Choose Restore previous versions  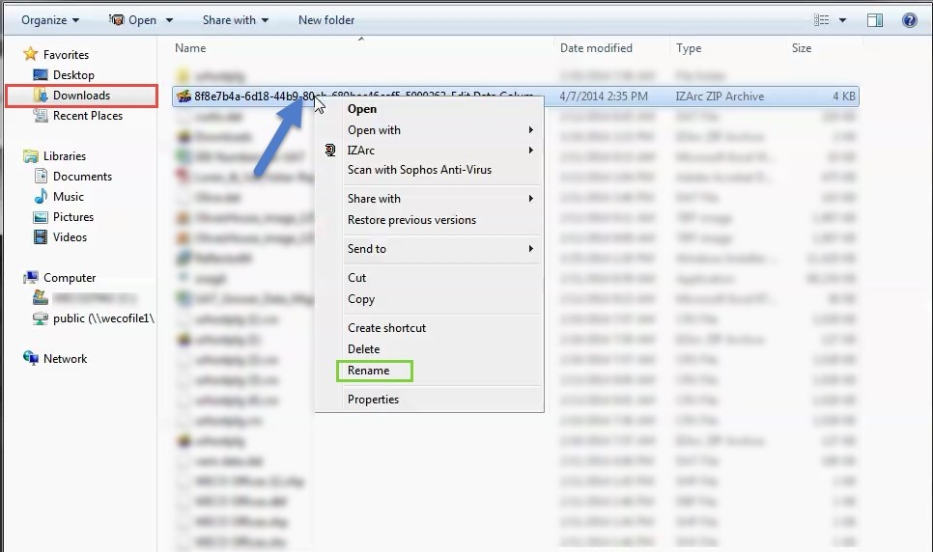pos(411,220)
